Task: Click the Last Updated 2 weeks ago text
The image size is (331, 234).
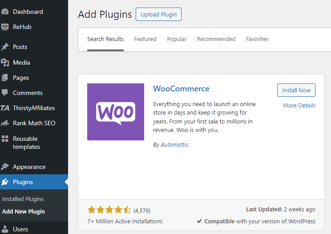Action: tap(281, 209)
